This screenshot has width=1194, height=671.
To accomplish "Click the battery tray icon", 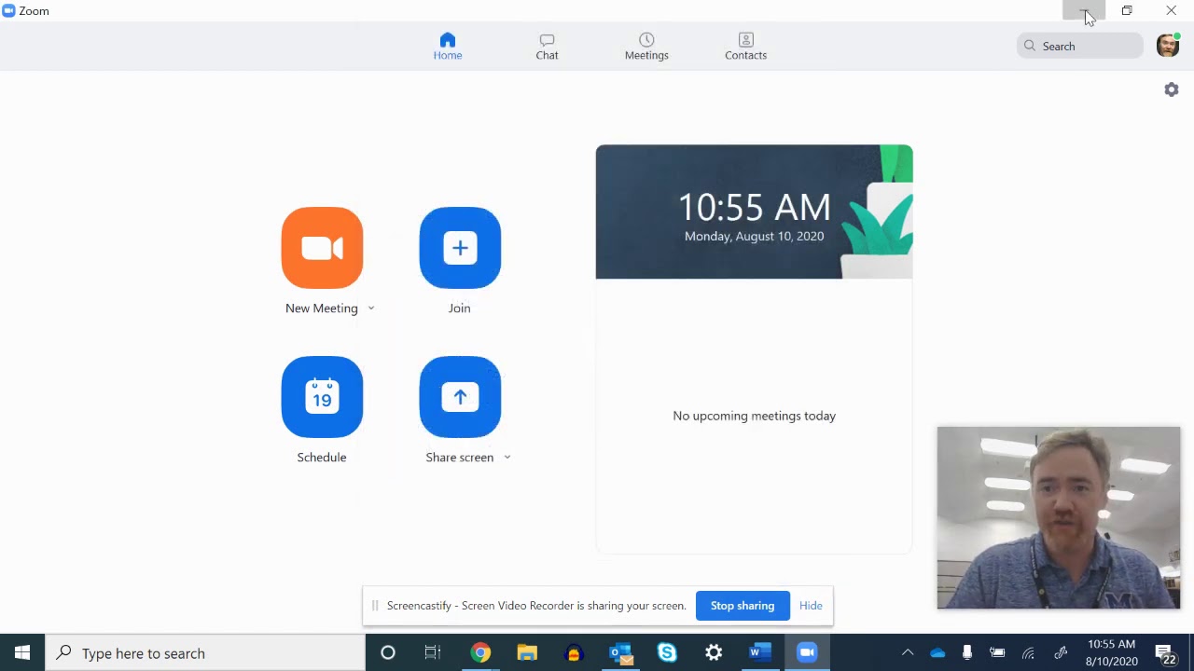I will [997, 653].
